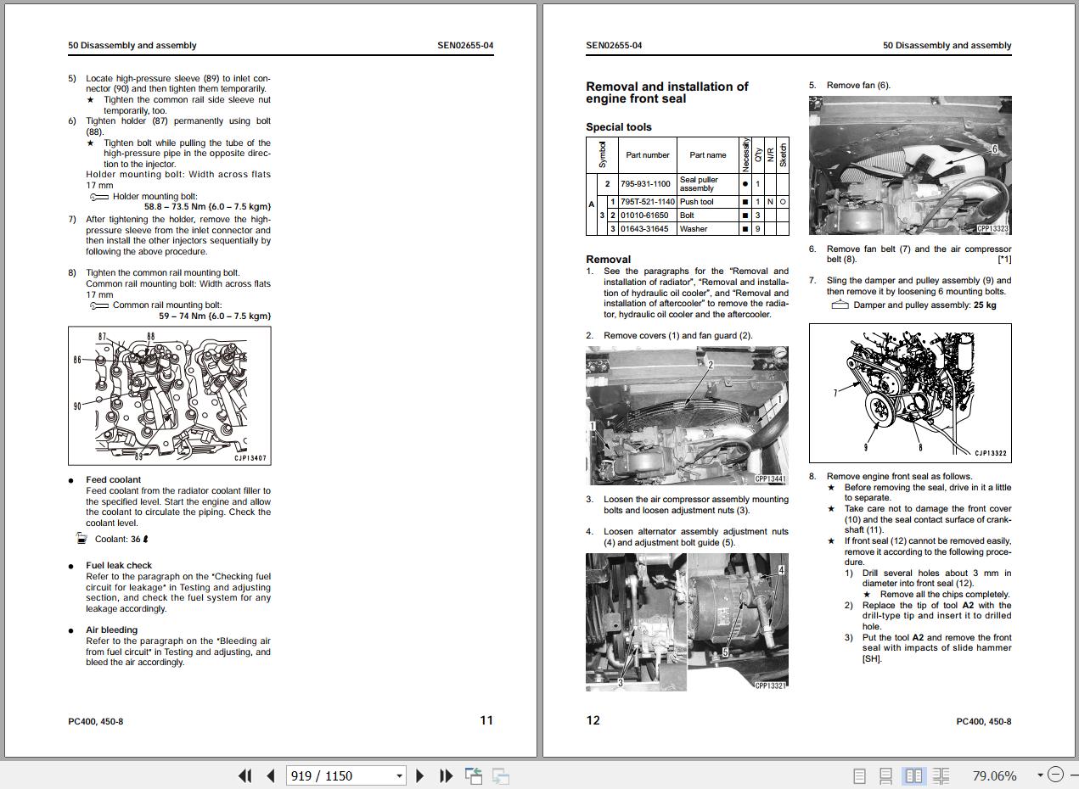Jump to the last page
The image size is (1079, 789).
click(446, 775)
